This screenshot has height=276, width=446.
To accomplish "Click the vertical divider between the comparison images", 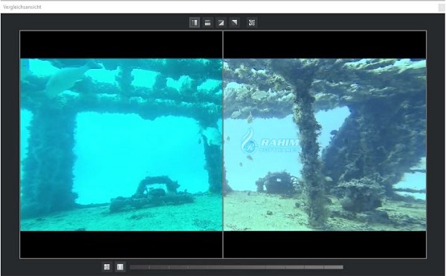I will pyautogui.click(x=223, y=145).
